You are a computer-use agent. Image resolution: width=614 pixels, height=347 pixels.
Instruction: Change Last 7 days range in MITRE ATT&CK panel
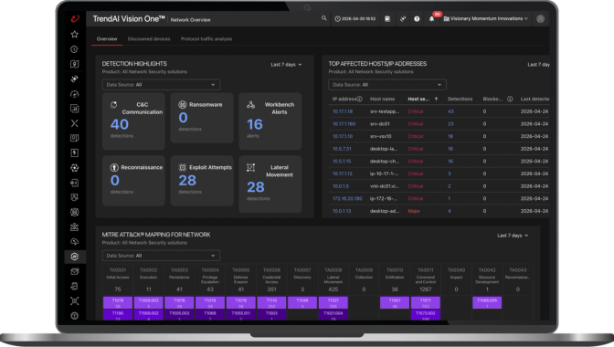click(513, 236)
